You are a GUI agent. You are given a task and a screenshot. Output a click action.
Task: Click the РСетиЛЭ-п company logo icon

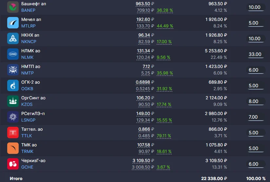(x=13, y=117)
